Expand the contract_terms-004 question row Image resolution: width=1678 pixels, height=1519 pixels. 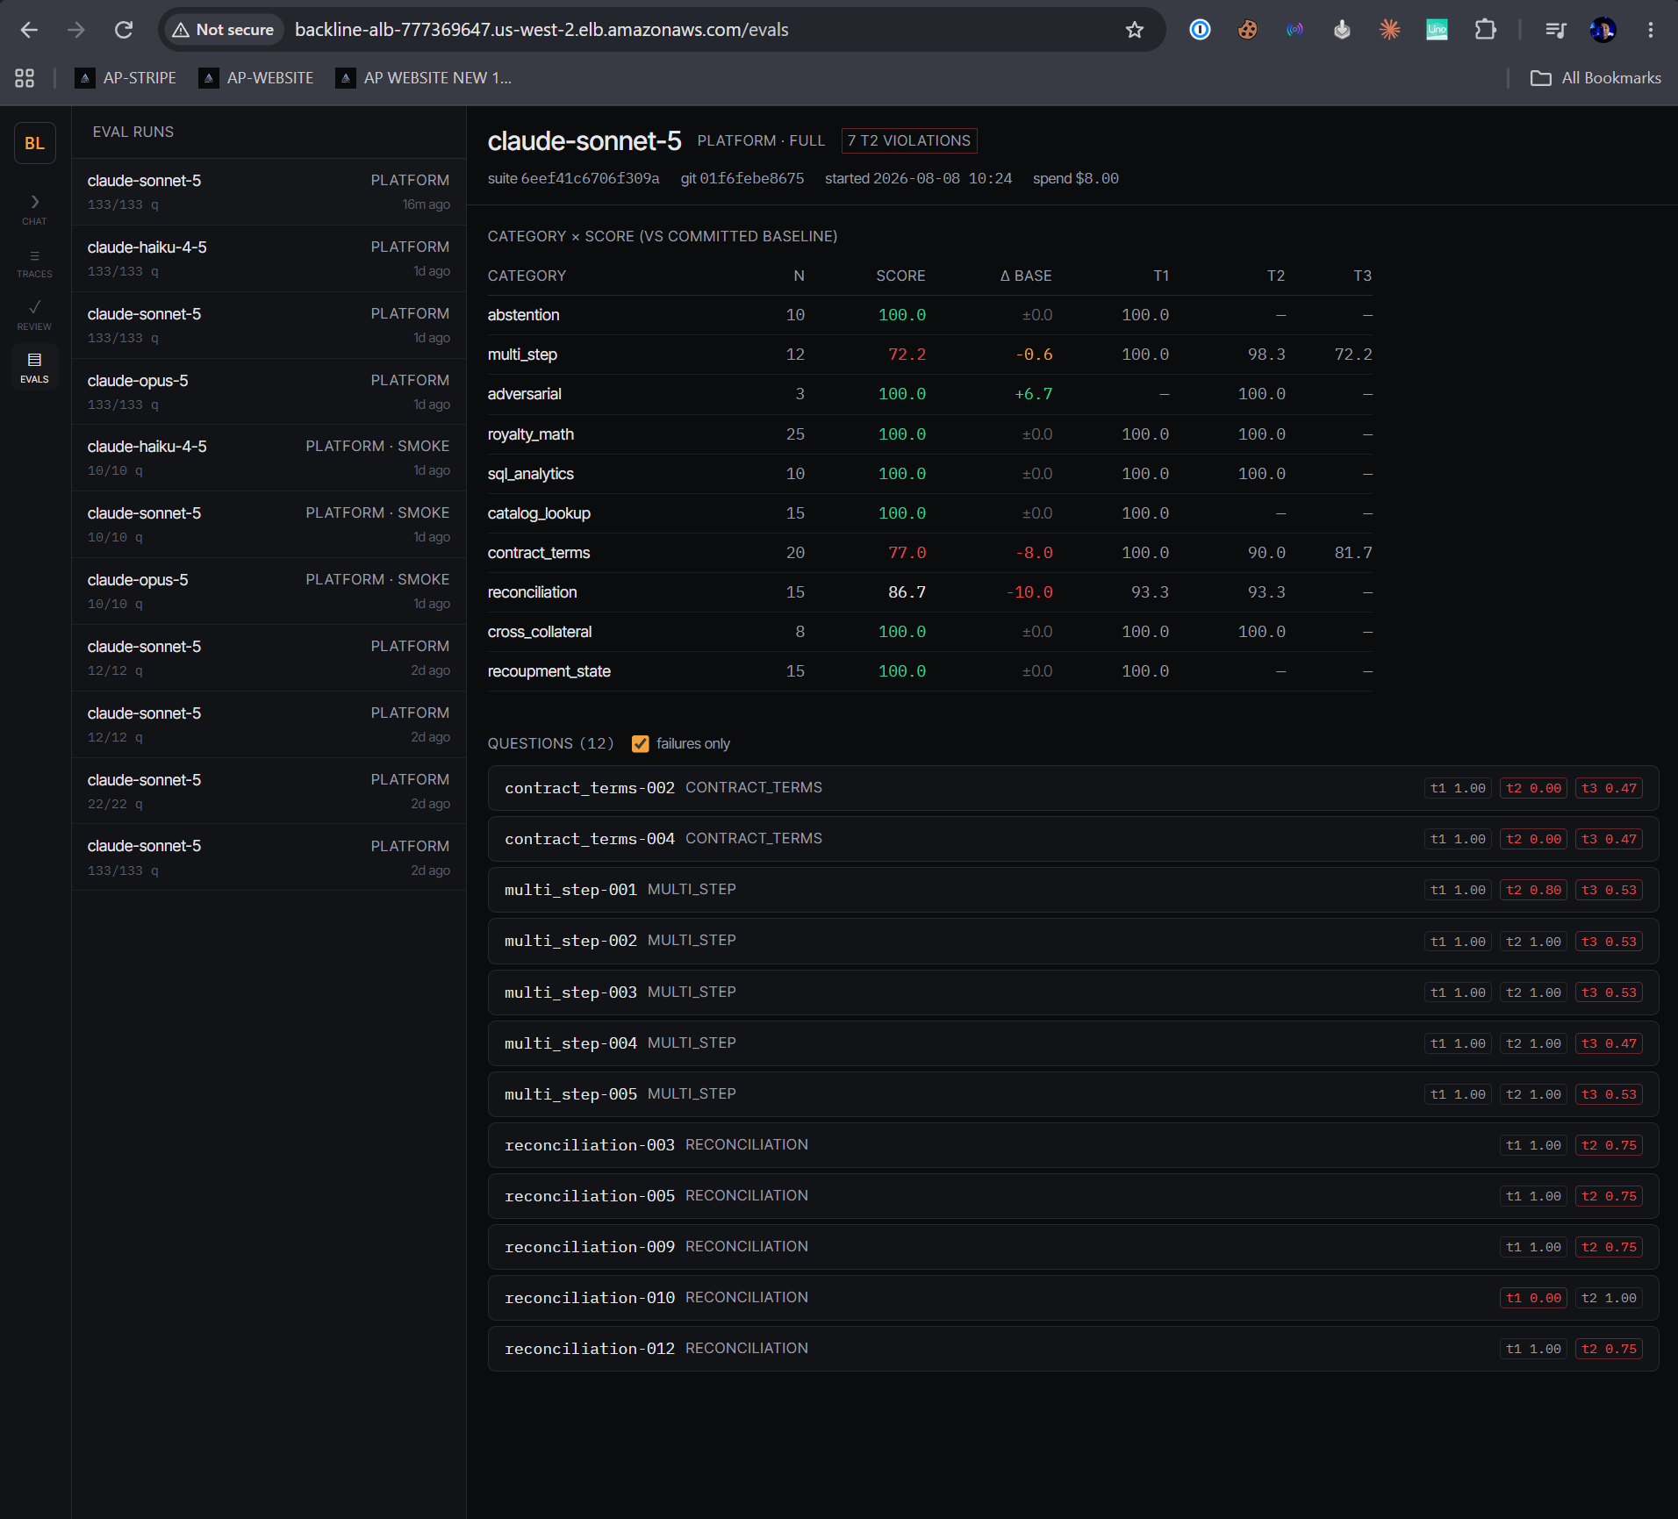(1073, 839)
